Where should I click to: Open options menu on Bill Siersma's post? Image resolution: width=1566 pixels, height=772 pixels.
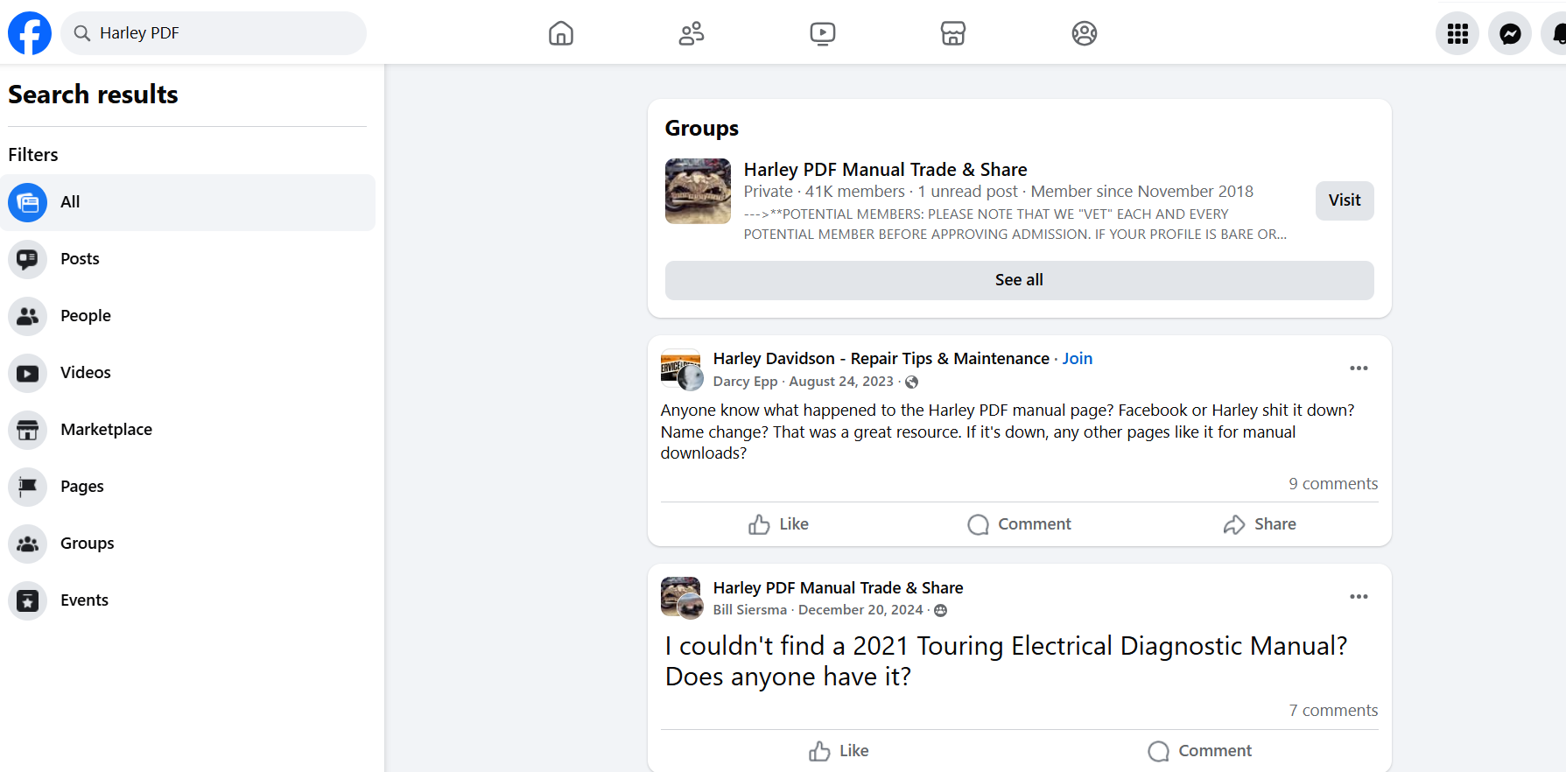click(1358, 597)
